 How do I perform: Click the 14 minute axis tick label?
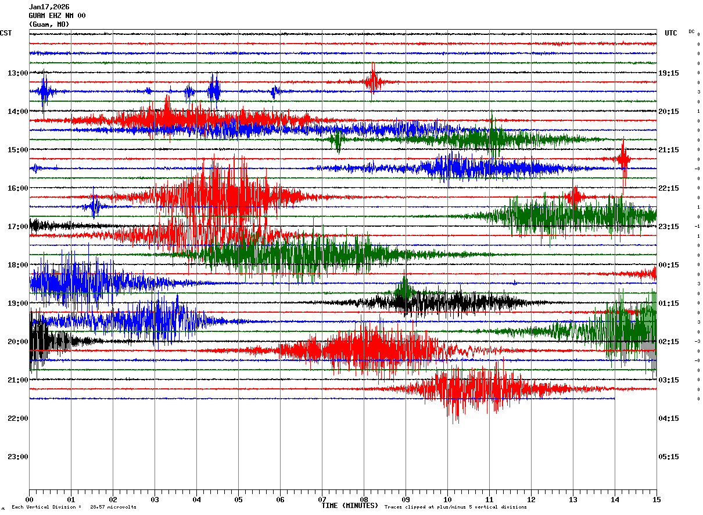[615, 499]
